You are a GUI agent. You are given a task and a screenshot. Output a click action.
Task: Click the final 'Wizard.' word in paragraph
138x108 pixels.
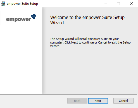coord(55,46)
